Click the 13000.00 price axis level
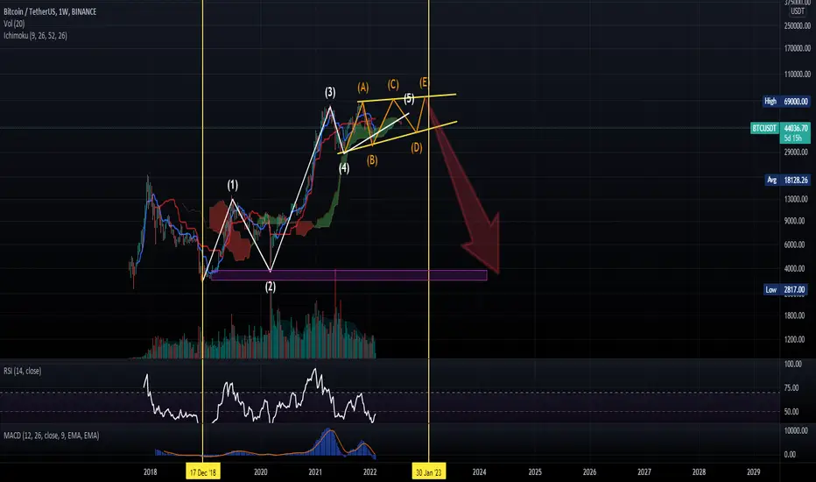The height and width of the screenshot is (482, 816). (x=796, y=199)
